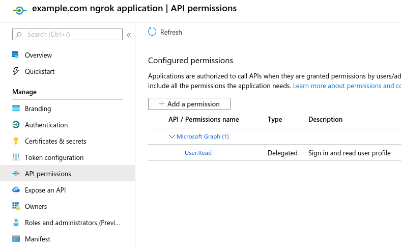
Task: Click the Overview icon in sidebar
Action: point(16,55)
